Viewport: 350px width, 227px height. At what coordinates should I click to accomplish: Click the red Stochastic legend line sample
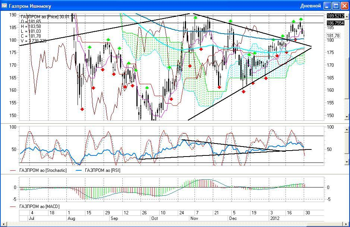(x=13, y=170)
